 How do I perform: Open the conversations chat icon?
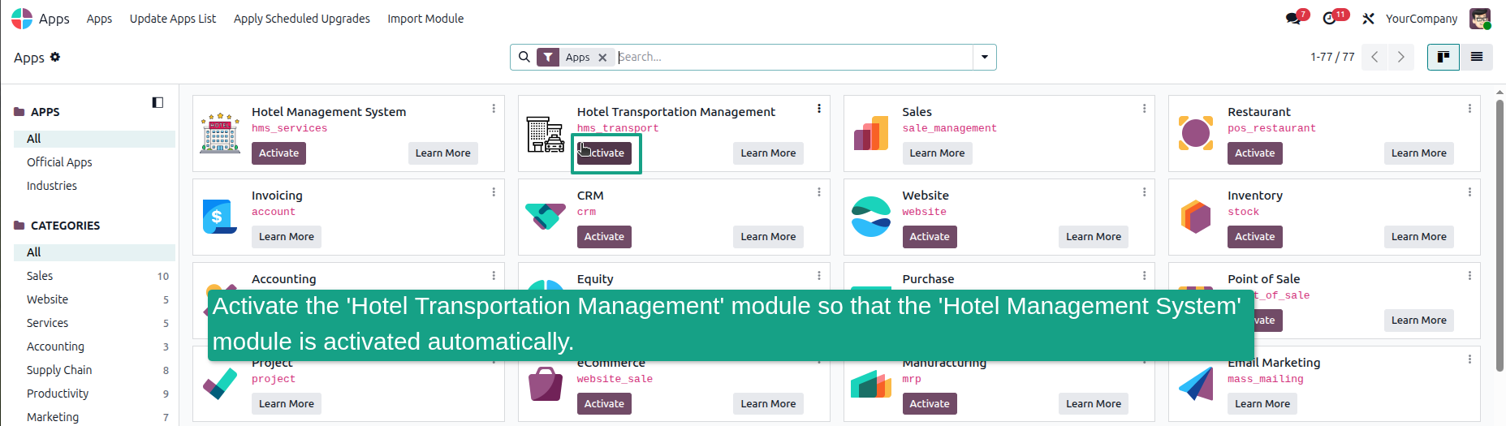[1293, 19]
